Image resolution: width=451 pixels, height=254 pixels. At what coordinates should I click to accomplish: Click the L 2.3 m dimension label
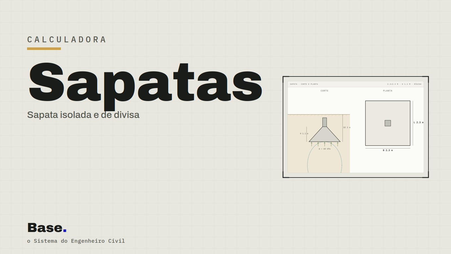(419, 122)
